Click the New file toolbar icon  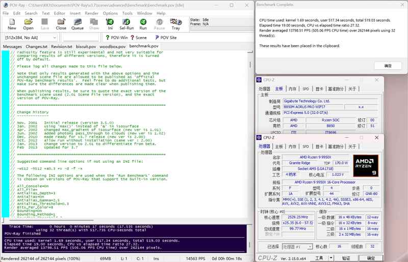click(12, 24)
